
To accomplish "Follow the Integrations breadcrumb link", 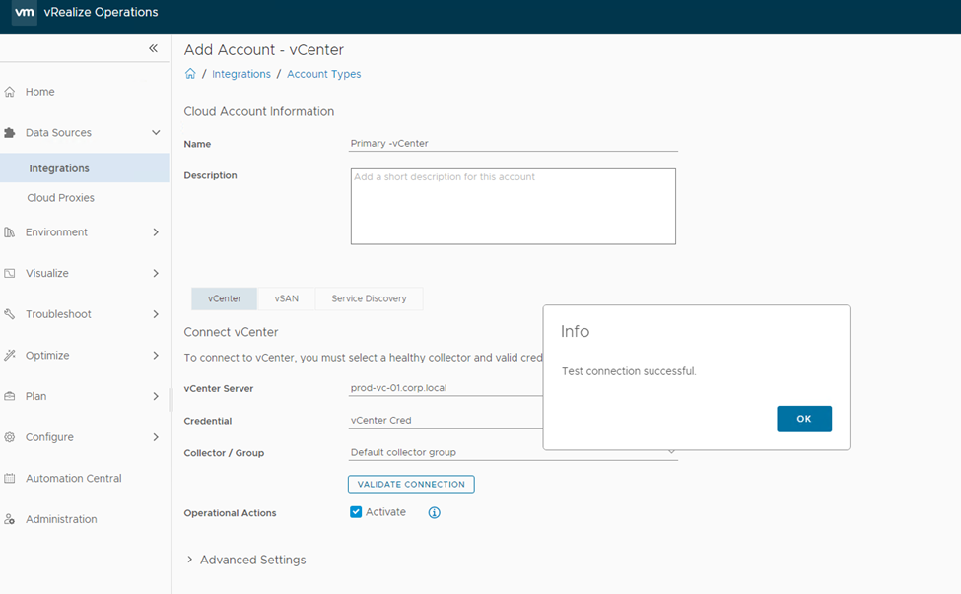I will (x=240, y=74).
